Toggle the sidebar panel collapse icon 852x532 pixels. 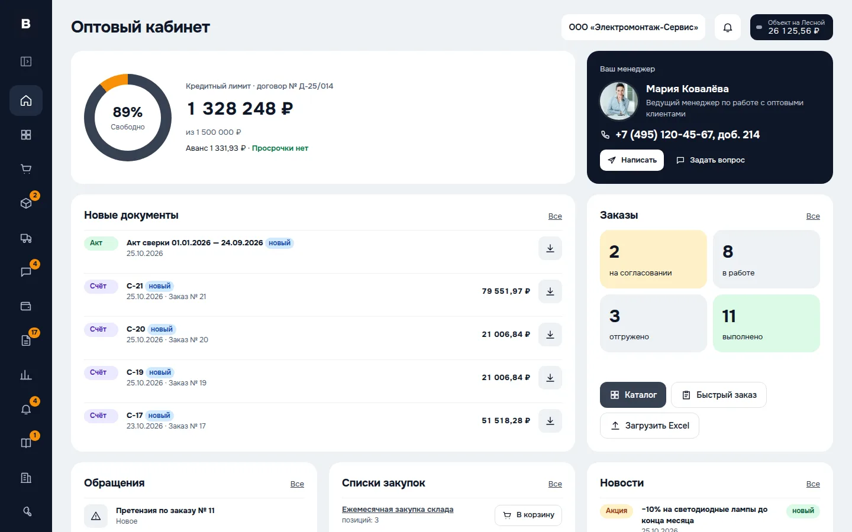click(x=26, y=61)
